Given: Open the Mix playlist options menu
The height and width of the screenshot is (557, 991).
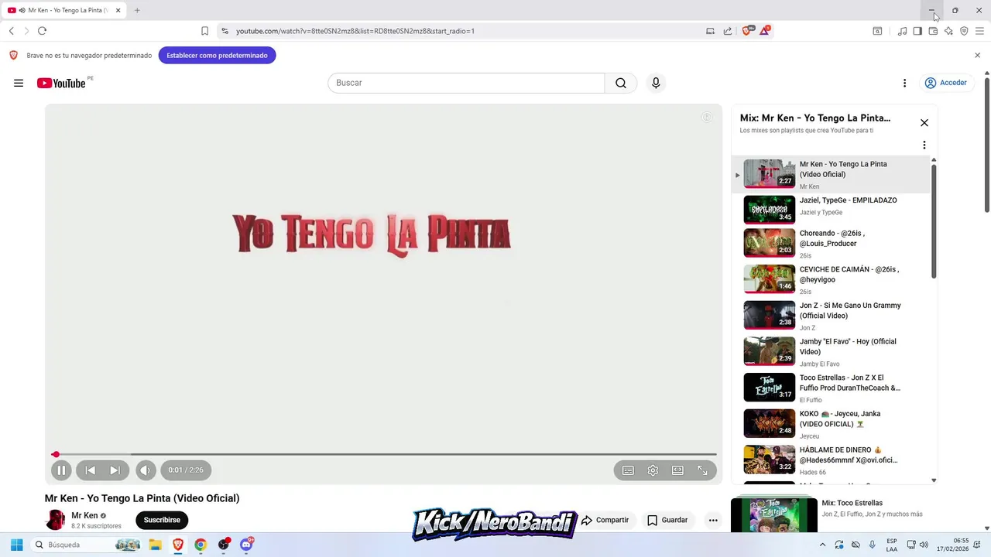Looking at the screenshot, I should coord(924,145).
